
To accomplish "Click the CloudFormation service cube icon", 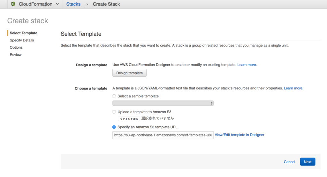I will tap(13, 4).
